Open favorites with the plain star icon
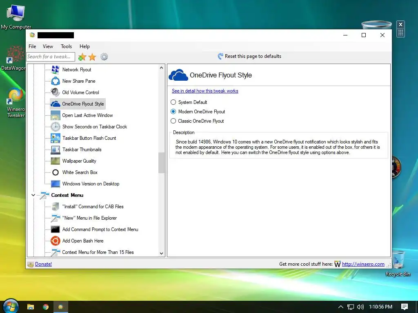 [x=92, y=57]
